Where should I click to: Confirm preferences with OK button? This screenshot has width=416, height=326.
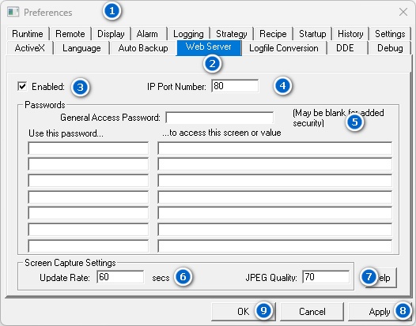point(244,312)
